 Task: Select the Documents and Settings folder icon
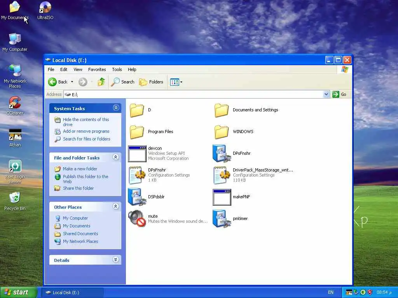221,110
